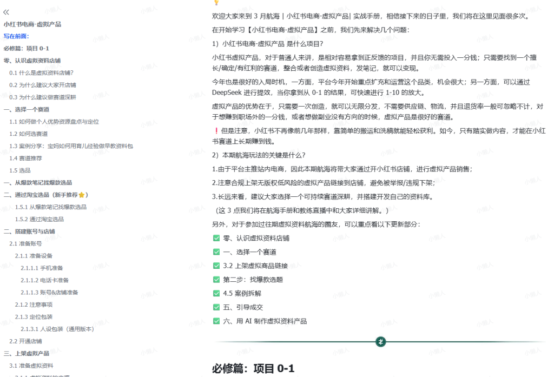
Task: Toggle the 零、认识虚拟资料店铺 checkbox
Action: point(216,238)
